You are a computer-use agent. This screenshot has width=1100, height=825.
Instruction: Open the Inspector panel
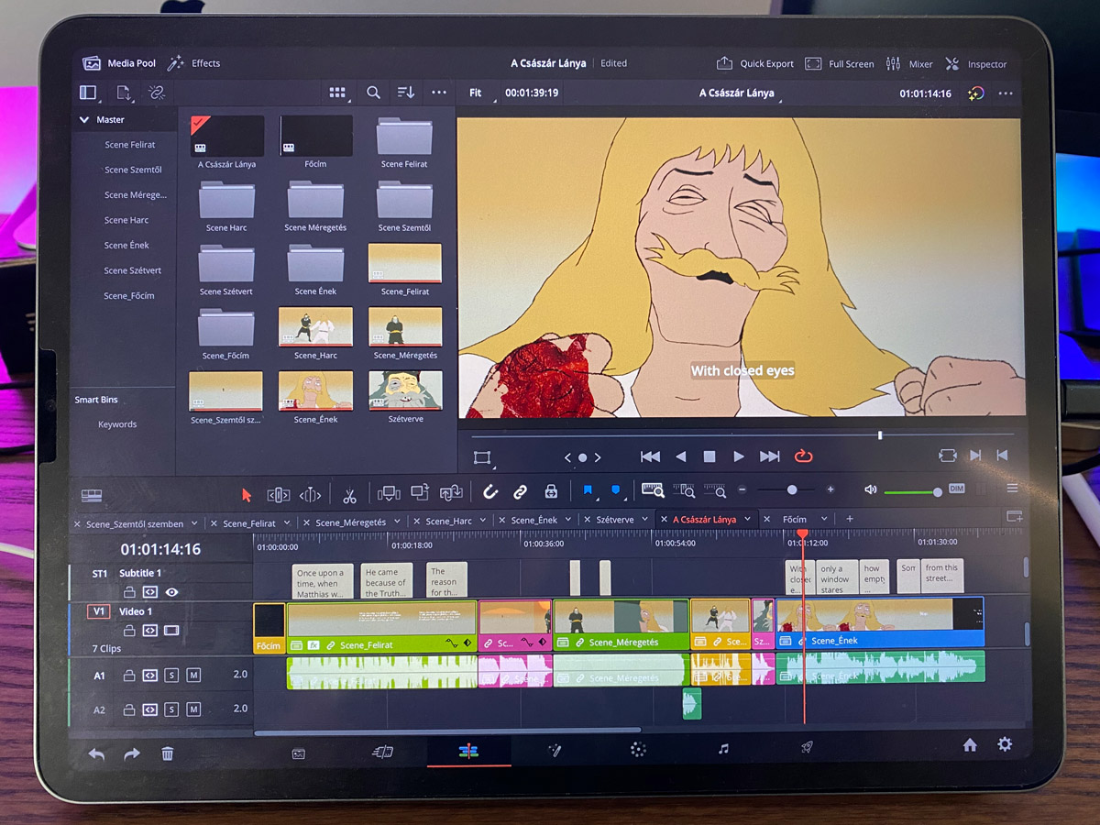coord(976,64)
